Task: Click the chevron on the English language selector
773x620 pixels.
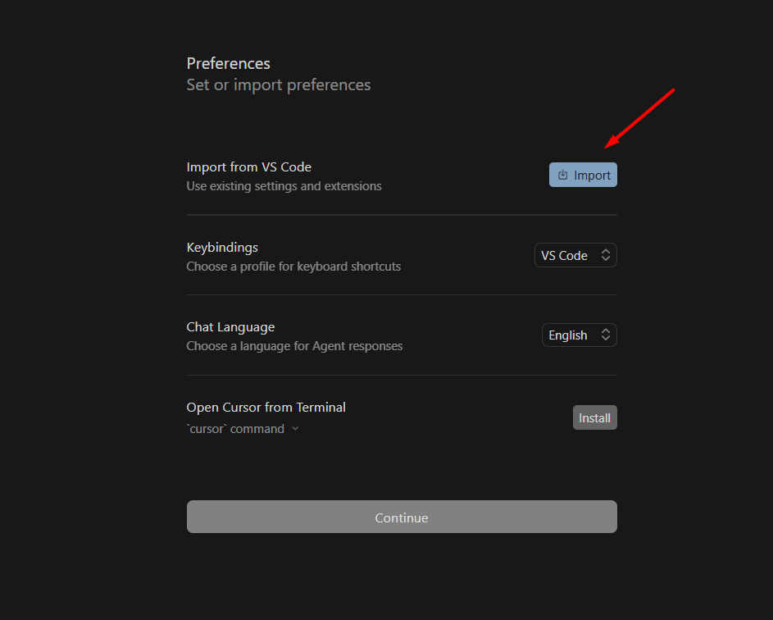Action: click(606, 335)
